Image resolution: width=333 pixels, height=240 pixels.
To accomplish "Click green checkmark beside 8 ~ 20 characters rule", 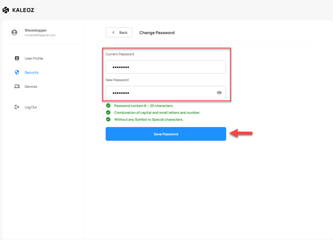I will coord(108,106).
